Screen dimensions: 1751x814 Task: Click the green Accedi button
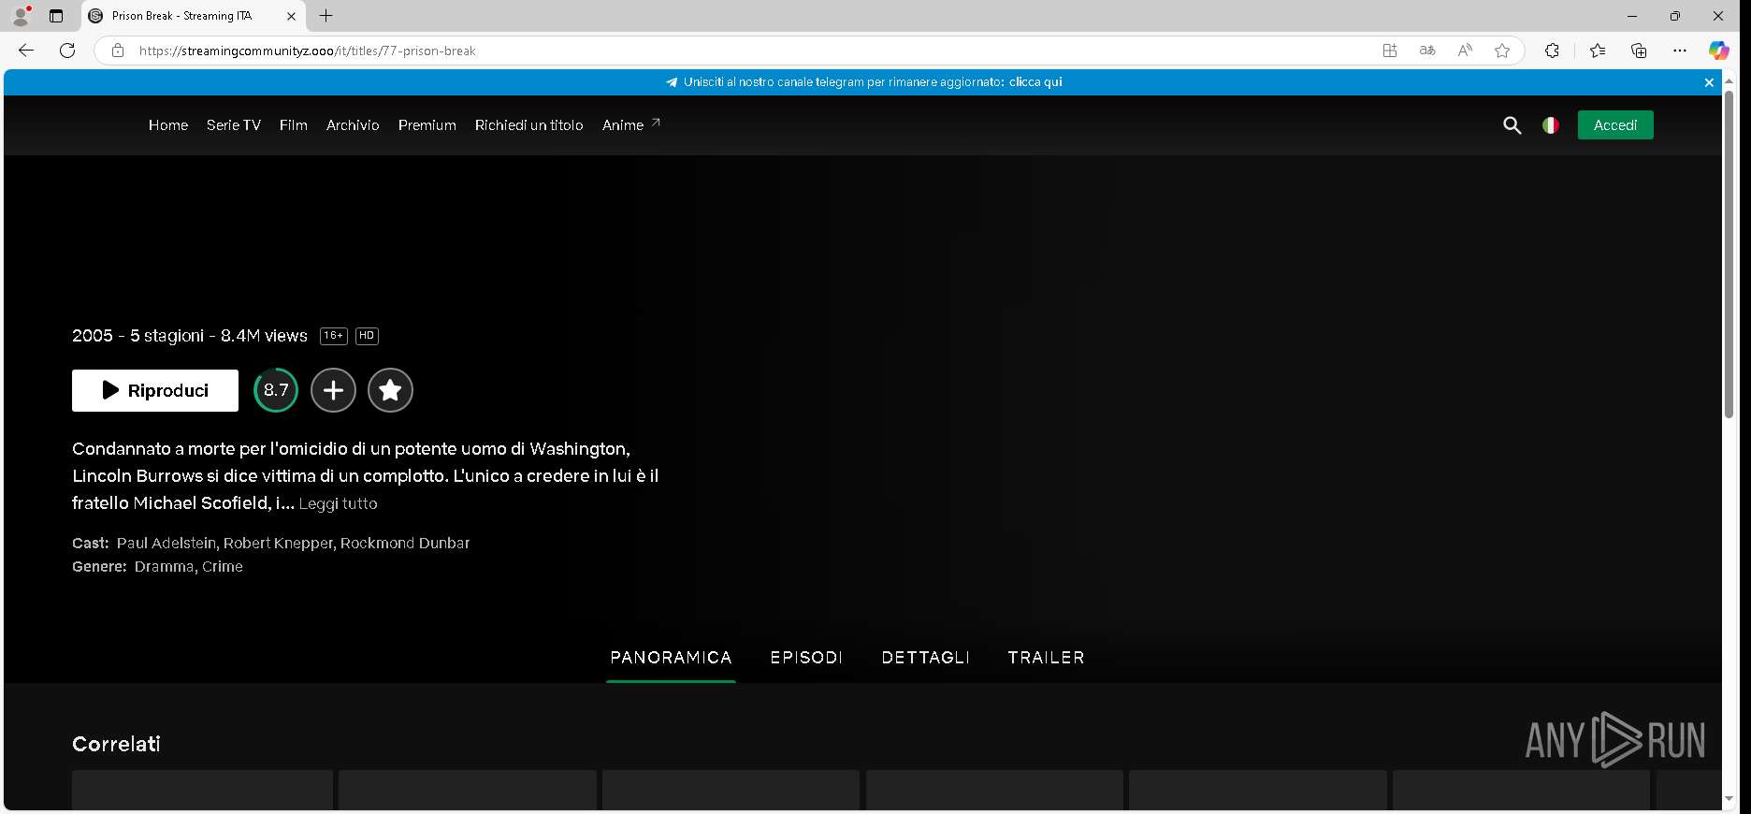click(1615, 125)
